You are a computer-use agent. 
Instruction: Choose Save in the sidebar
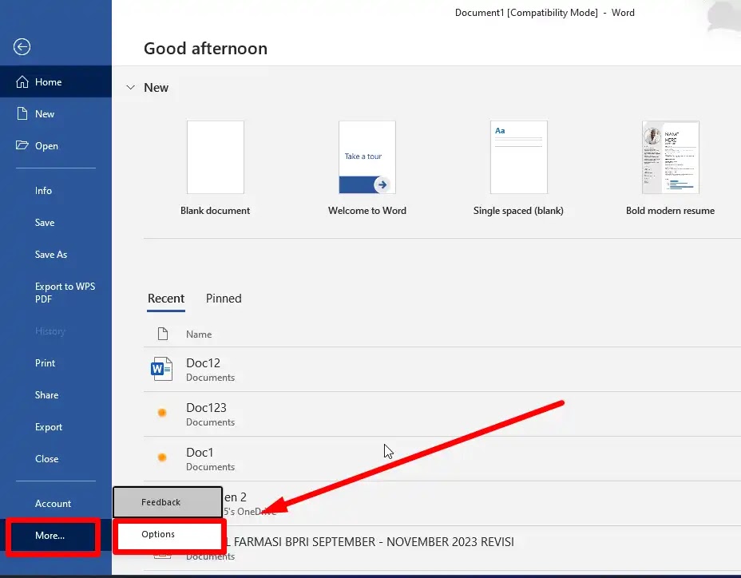(45, 223)
